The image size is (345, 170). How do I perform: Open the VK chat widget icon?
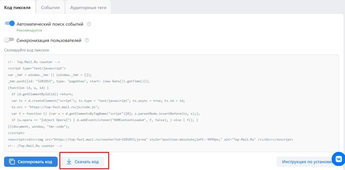(339, 159)
